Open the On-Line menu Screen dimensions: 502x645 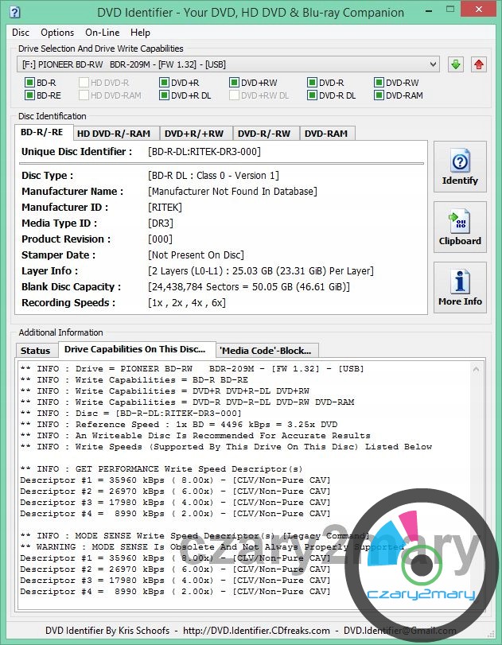pos(102,33)
